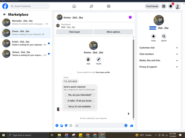Click the Find friends button
The image size is (185, 138).
click(152, 6)
